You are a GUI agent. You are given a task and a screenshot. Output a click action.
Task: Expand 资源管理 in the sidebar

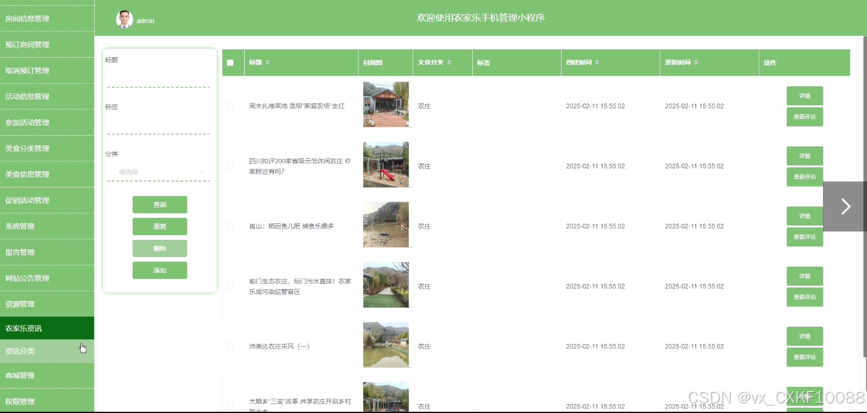[x=47, y=304]
